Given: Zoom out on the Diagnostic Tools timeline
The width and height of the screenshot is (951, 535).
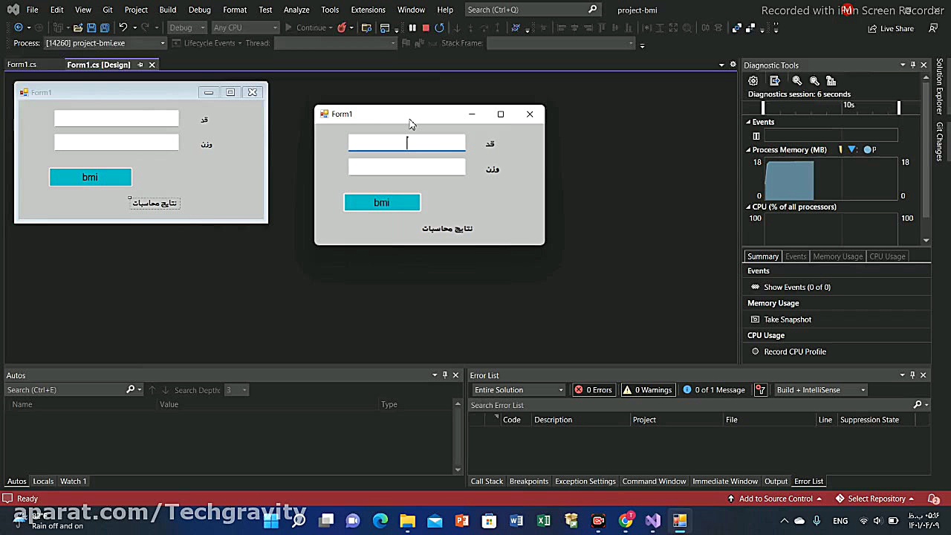Looking at the screenshot, I should pyautogui.click(x=814, y=80).
